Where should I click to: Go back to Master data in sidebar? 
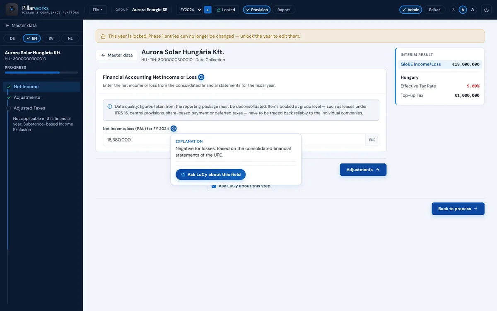(21, 25)
